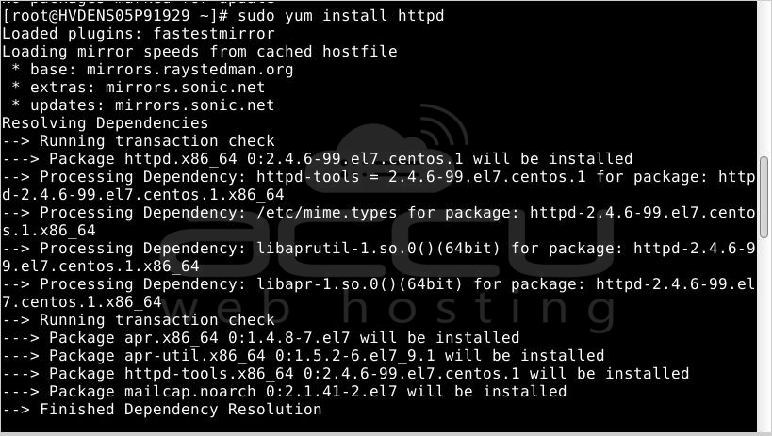772x436 pixels.
Task: Click the 'Resolving Dependencies' line
Action: [105, 123]
